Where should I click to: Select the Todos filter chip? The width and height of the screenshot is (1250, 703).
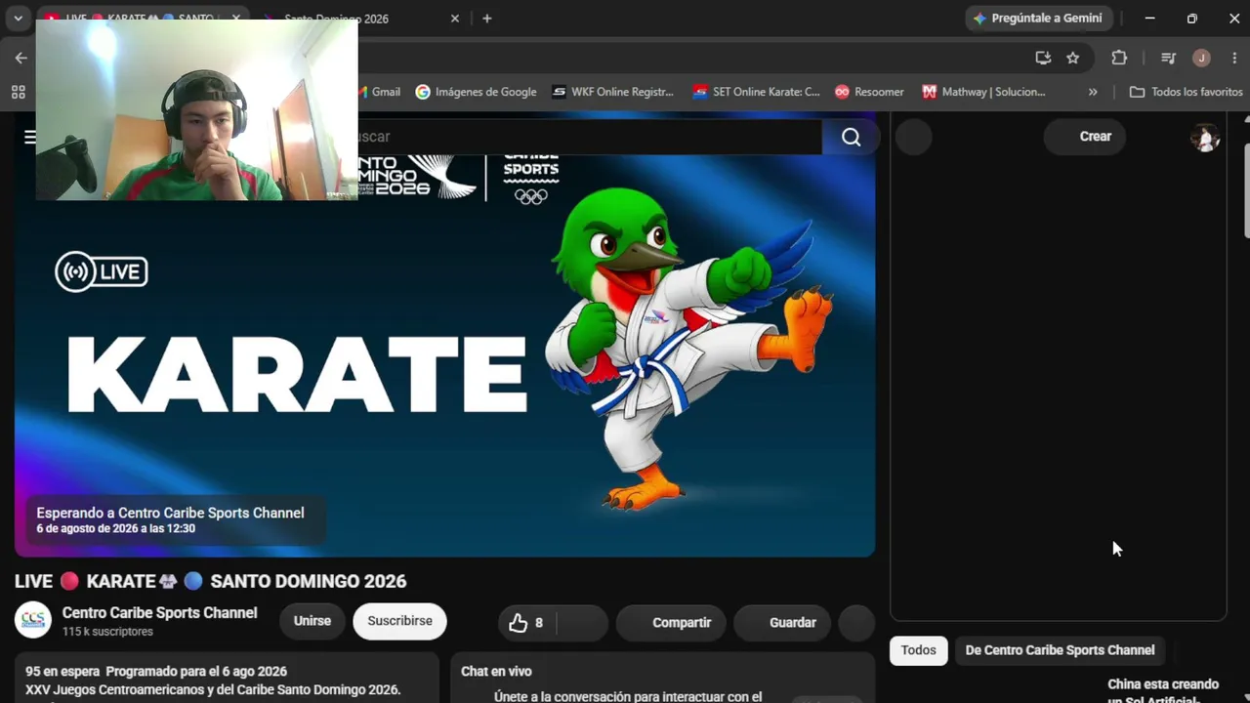[918, 650]
